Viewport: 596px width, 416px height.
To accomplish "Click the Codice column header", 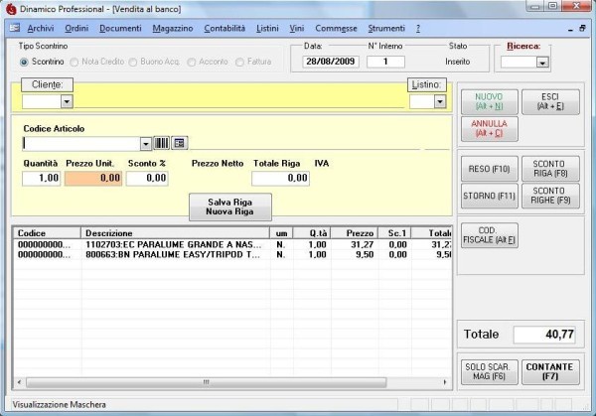I will pyautogui.click(x=48, y=233).
